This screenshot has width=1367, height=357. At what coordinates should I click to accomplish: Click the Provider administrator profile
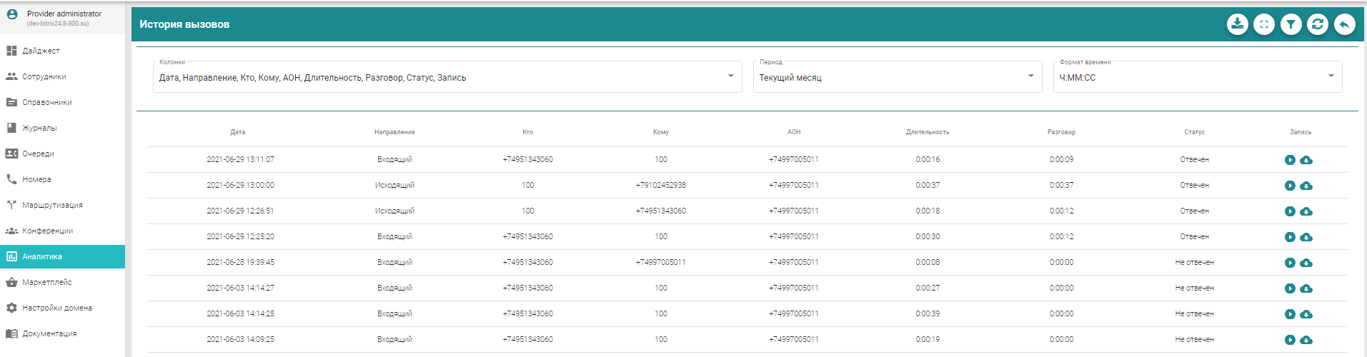point(63,17)
